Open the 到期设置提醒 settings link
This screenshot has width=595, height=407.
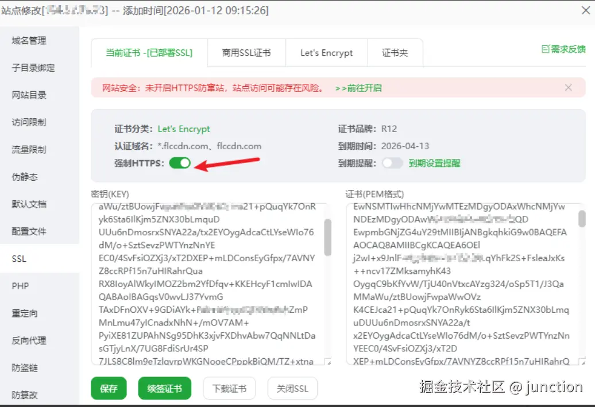tap(434, 163)
